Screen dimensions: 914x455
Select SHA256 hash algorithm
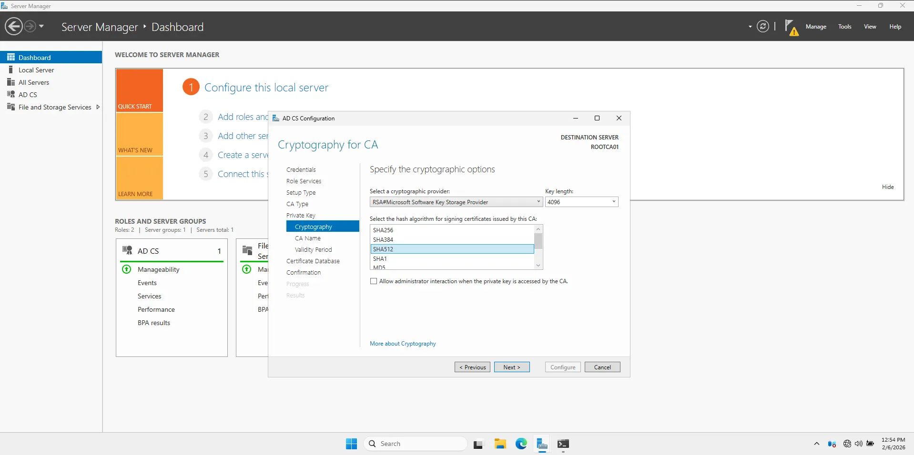pyautogui.click(x=452, y=230)
